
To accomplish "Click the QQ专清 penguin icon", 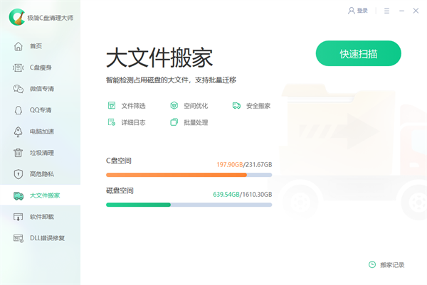I will click(x=18, y=110).
